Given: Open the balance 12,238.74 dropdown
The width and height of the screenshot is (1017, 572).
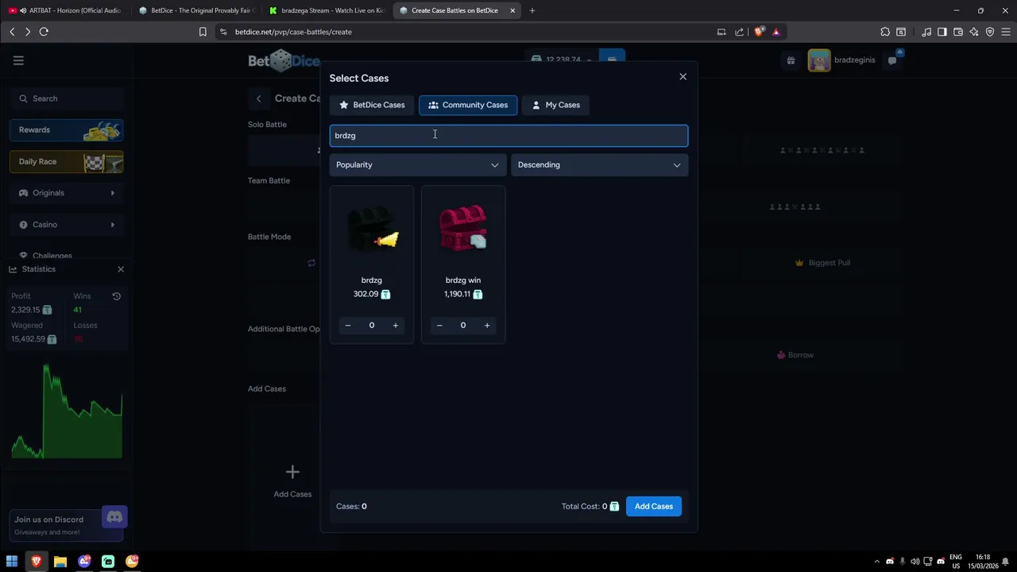Looking at the screenshot, I should click(561, 60).
